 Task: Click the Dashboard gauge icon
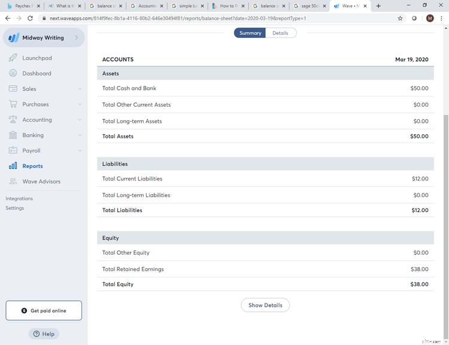coord(13,73)
